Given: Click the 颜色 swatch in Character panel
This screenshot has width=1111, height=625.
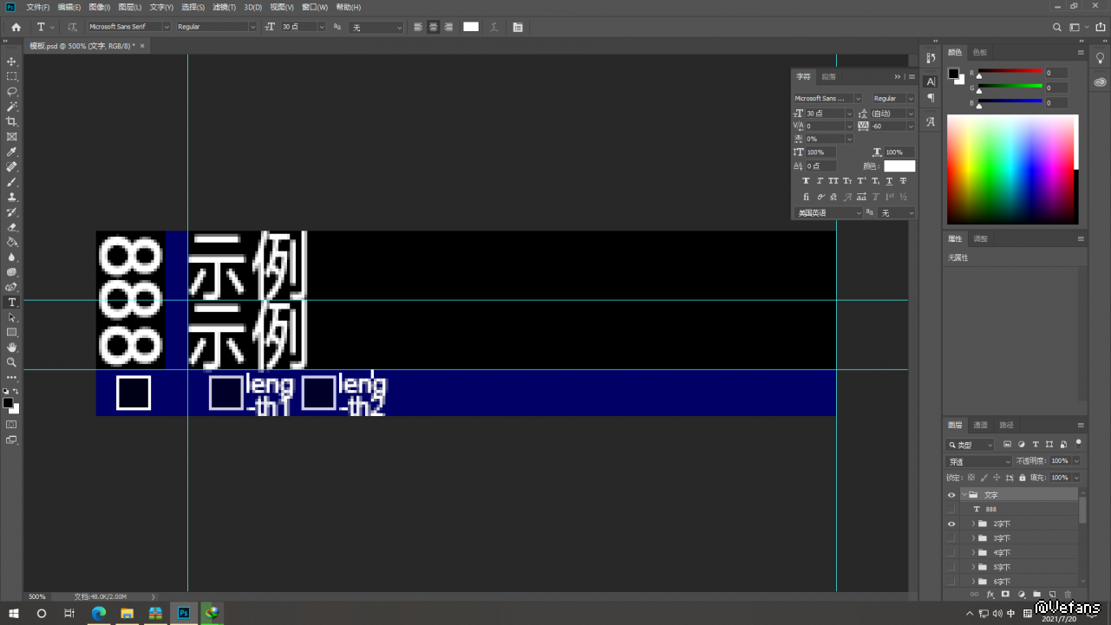Looking at the screenshot, I should [x=899, y=166].
